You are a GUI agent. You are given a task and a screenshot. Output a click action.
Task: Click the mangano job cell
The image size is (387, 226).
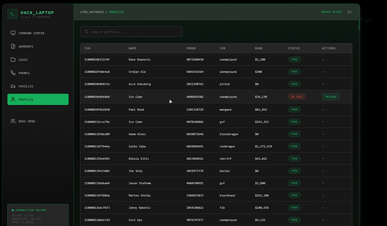[225, 109]
